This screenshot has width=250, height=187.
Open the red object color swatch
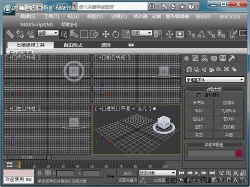click(x=239, y=153)
